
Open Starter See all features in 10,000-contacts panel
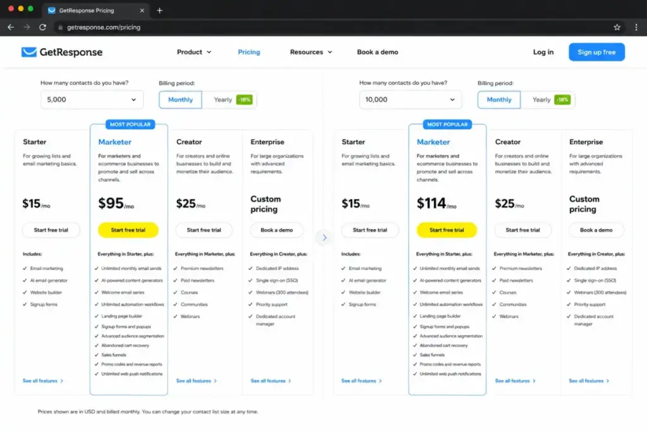pyautogui.click(x=361, y=381)
